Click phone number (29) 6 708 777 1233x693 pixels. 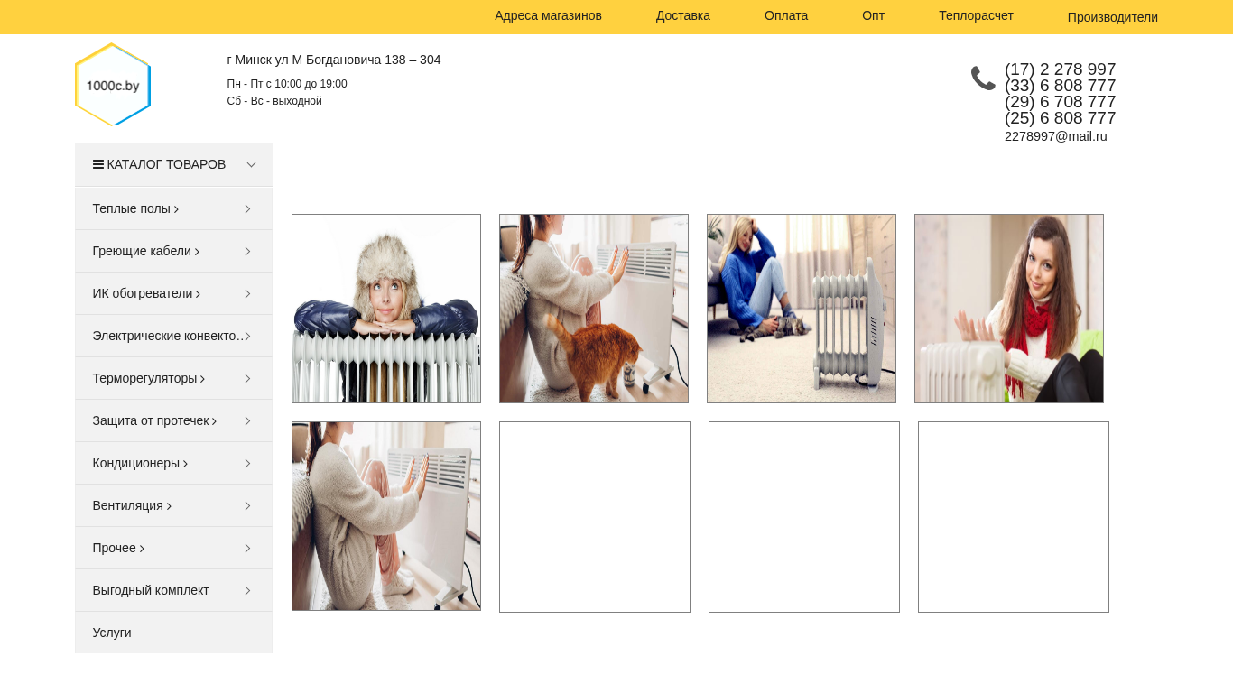[1060, 102]
